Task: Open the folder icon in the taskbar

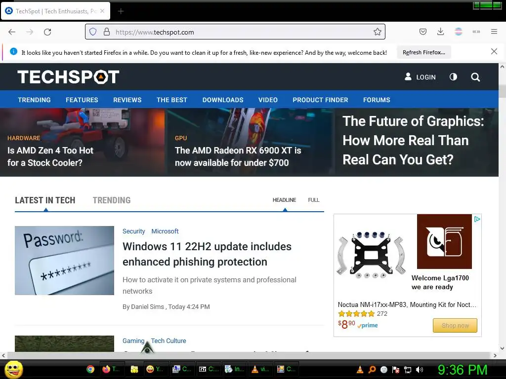Action: pyautogui.click(x=134, y=369)
